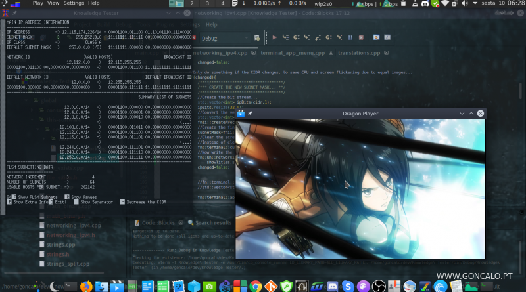Click Decrease the CIDR option in terminal
Viewport: 526px width, 292px height.
[143, 202]
